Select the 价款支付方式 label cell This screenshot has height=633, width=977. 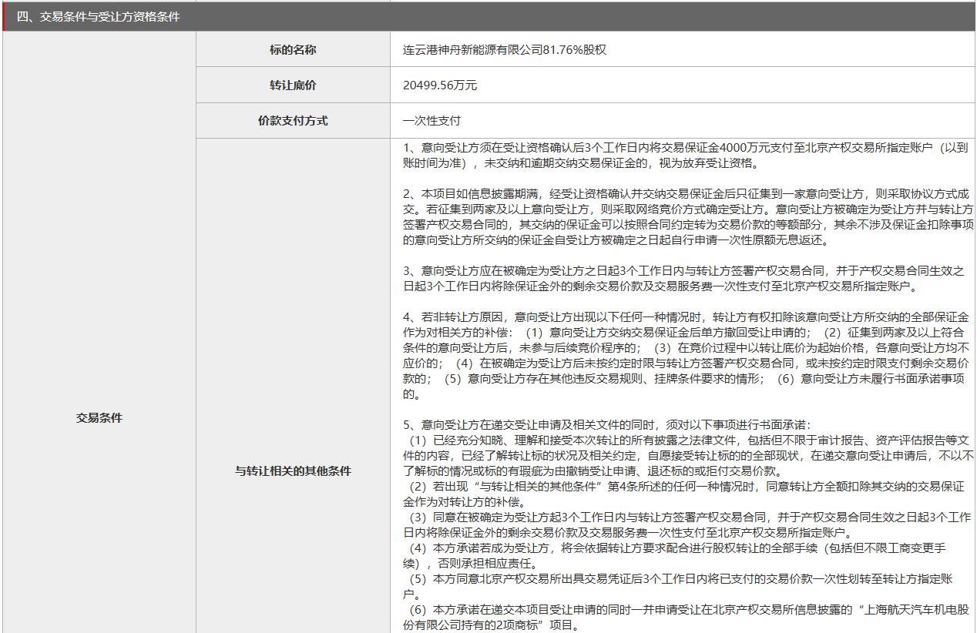[x=293, y=121]
